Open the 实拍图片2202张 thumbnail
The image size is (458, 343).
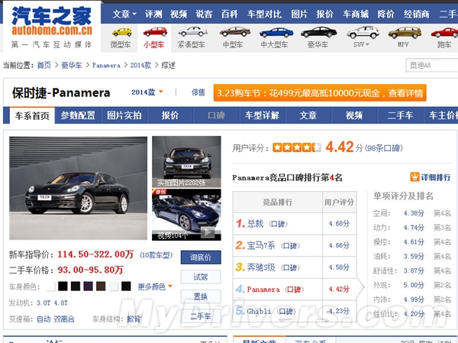(186, 161)
